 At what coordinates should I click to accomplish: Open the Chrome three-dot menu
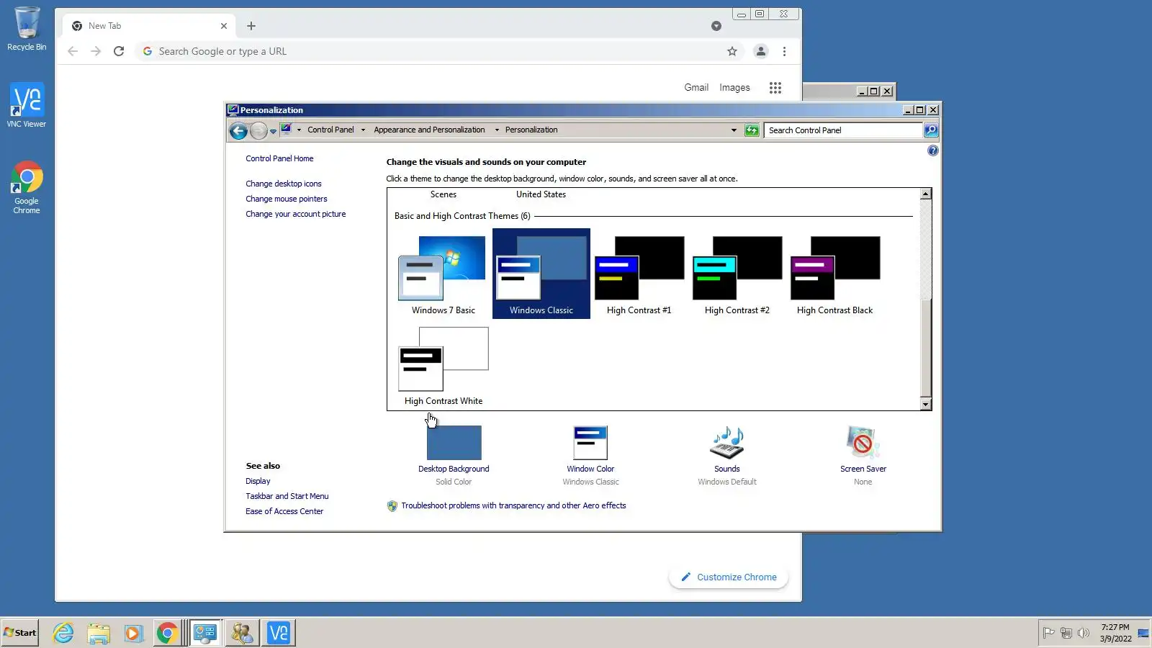coord(784,51)
